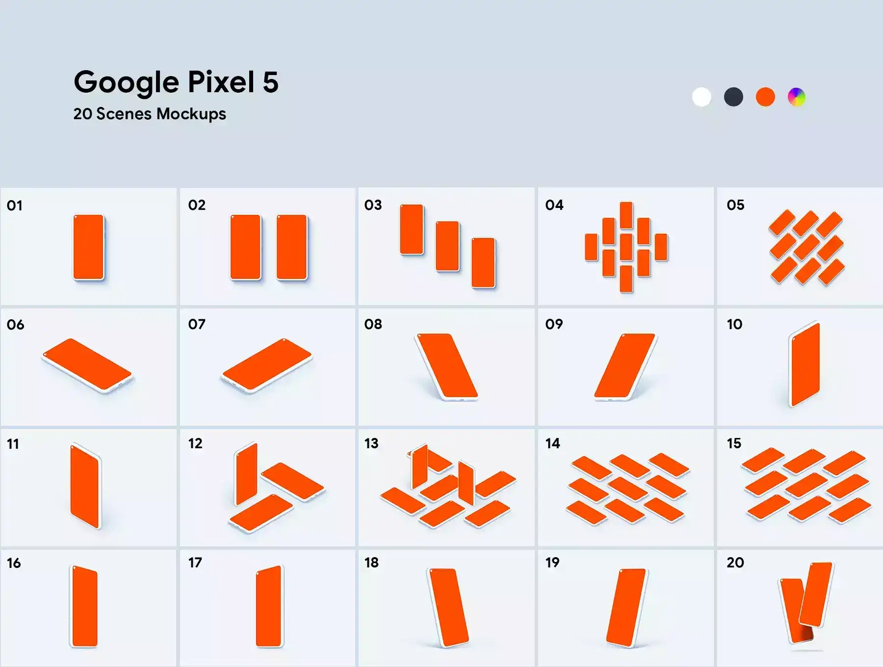Screen dimensions: 883x667
Task: Open the rainbow custom color swatch
Action: (x=797, y=97)
